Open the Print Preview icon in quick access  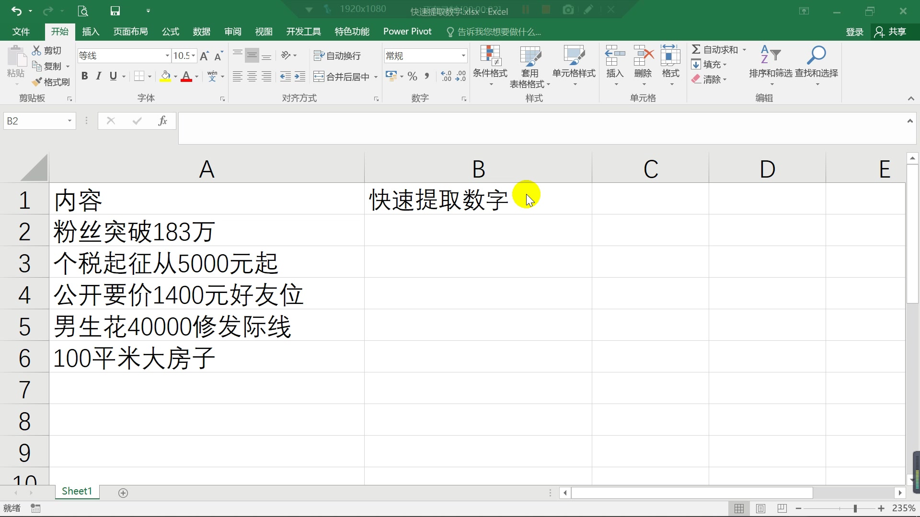[83, 11]
